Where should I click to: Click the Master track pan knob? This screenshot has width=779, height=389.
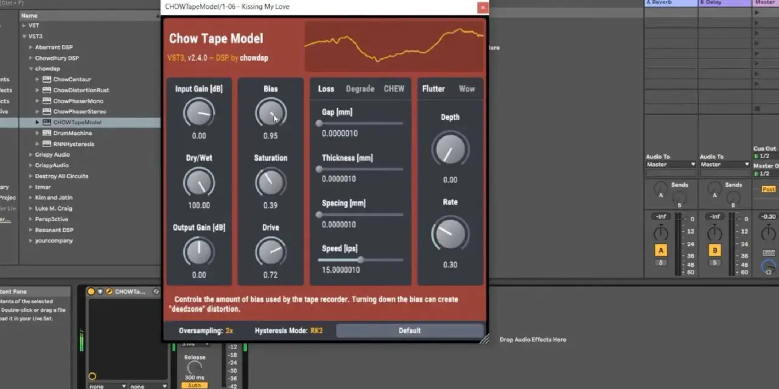point(769,233)
